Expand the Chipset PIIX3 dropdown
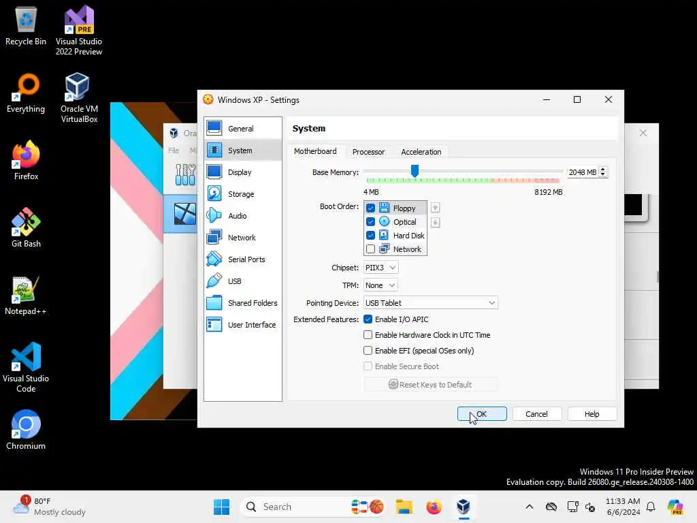 point(380,267)
